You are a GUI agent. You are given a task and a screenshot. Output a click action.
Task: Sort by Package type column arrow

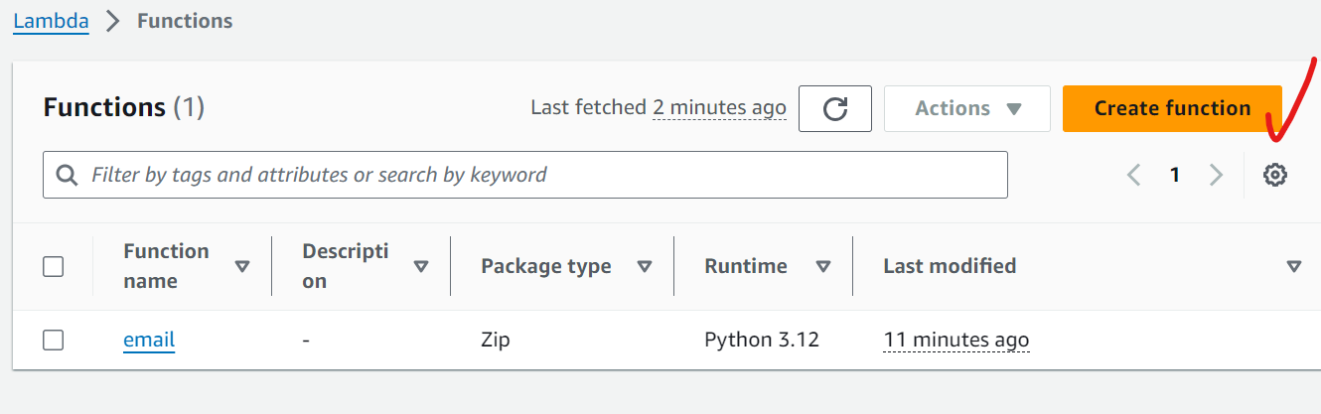tap(644, 266)
